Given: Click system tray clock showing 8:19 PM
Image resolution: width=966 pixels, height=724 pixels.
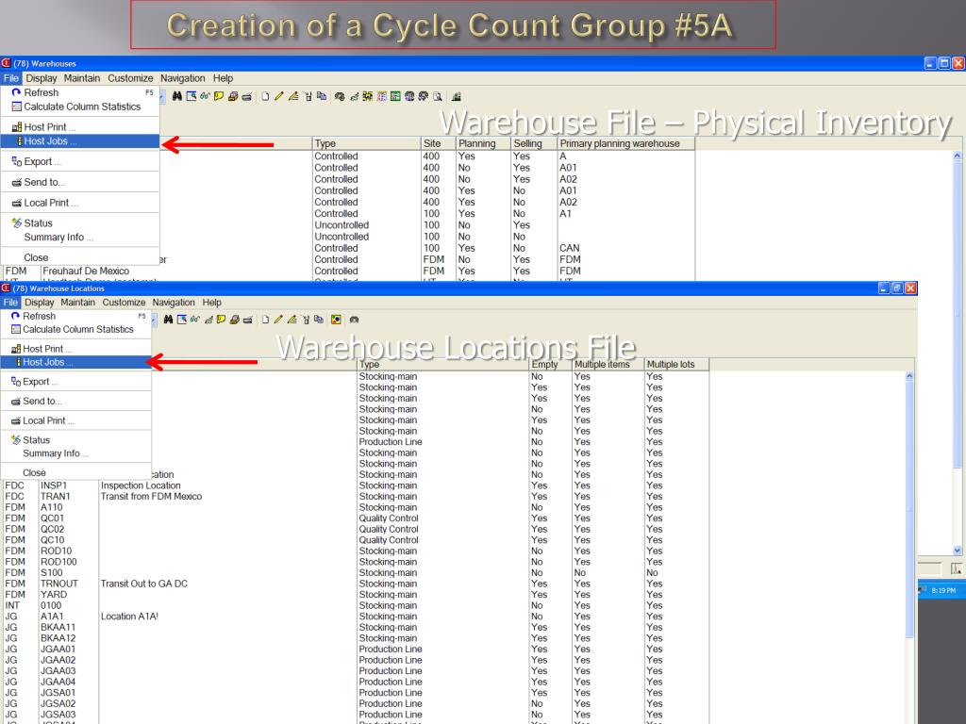Looking at the screenshot, I should [943, 590].
